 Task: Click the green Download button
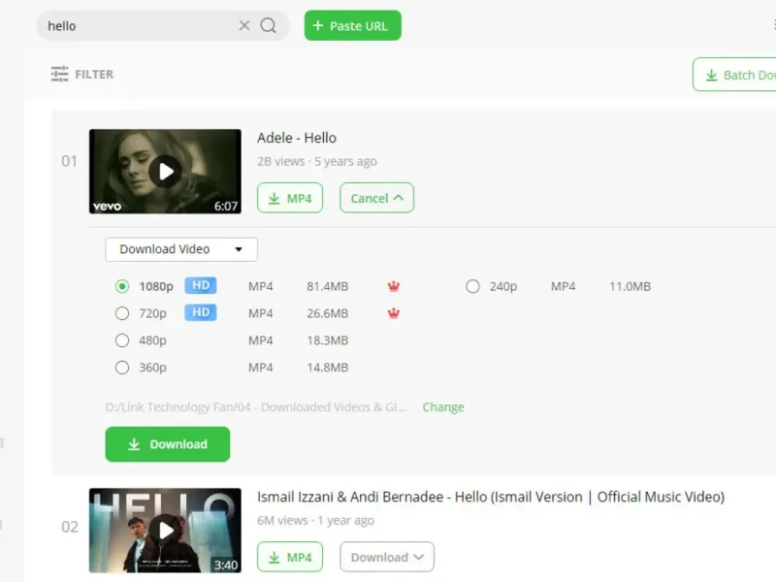pos(167,444)
